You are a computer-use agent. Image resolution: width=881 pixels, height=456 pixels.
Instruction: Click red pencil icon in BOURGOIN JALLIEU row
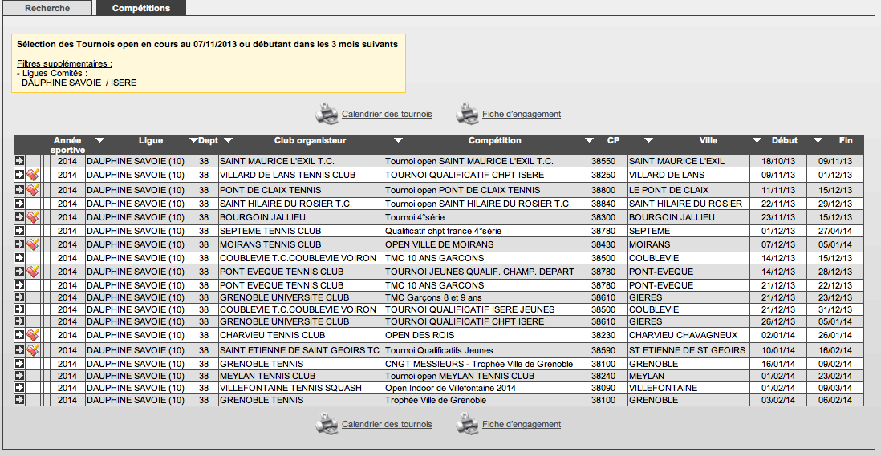coord(33,216)
